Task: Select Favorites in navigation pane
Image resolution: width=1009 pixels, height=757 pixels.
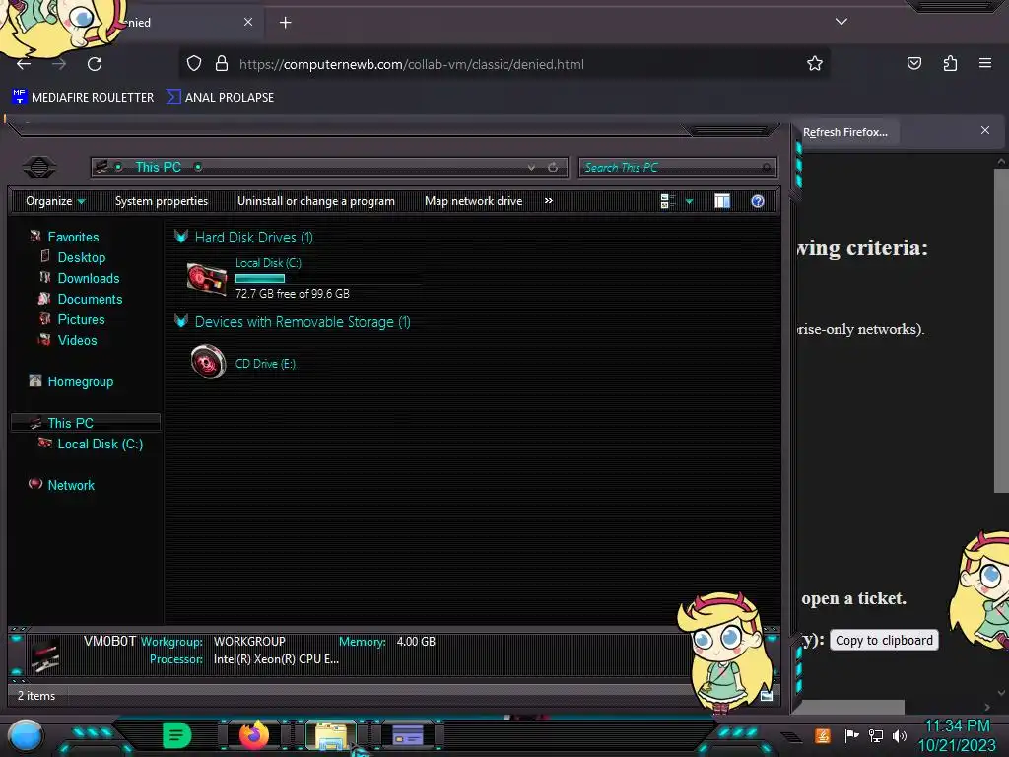Action: 73,237
